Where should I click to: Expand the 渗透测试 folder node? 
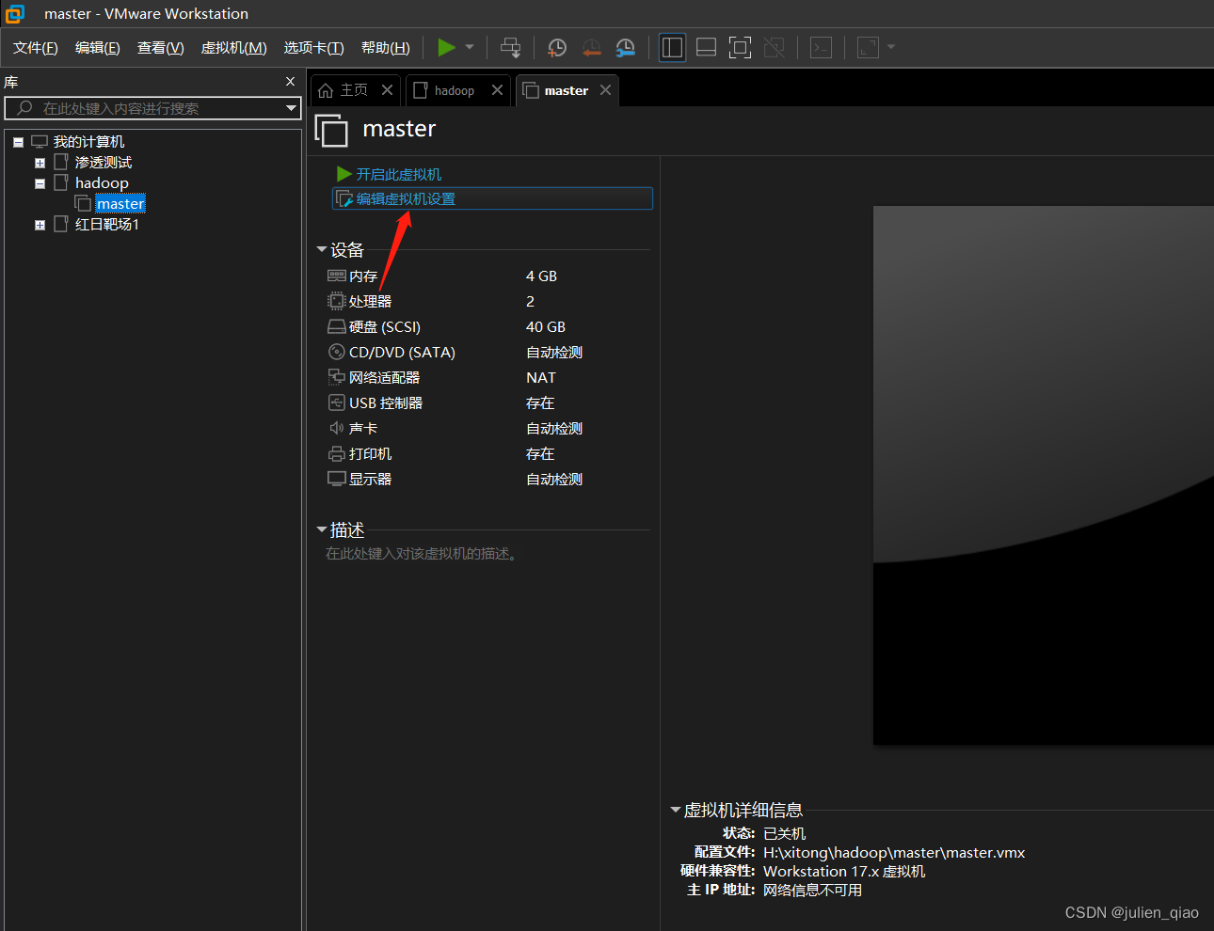tap(40, 164)
